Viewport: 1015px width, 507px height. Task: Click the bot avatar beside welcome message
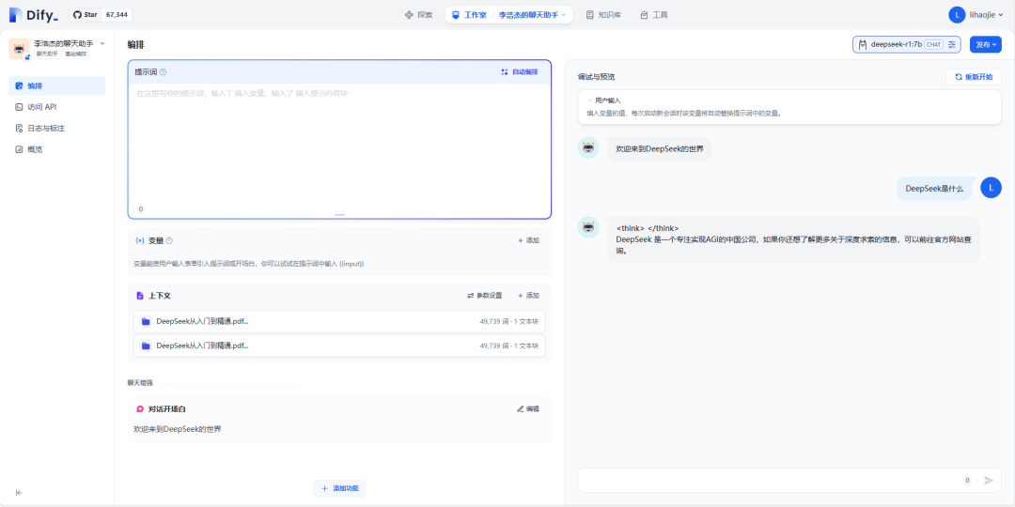coord(587,148)
